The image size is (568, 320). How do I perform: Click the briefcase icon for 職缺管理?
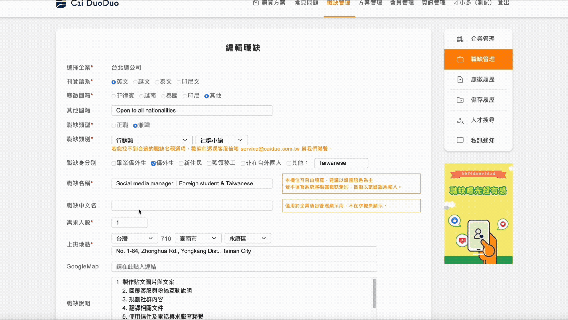(460, 59)
